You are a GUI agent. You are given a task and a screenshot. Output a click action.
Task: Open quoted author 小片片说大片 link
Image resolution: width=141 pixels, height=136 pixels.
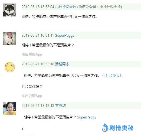pos(113,76)
